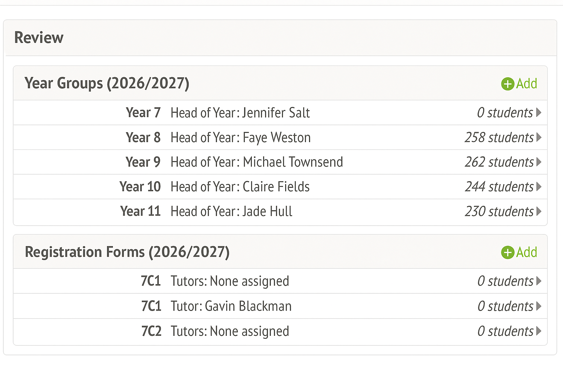This screenshot has width=563, height=375.
Task: Click the arrow icon beside Year 7's student count
Action: (x=539, y=112)
